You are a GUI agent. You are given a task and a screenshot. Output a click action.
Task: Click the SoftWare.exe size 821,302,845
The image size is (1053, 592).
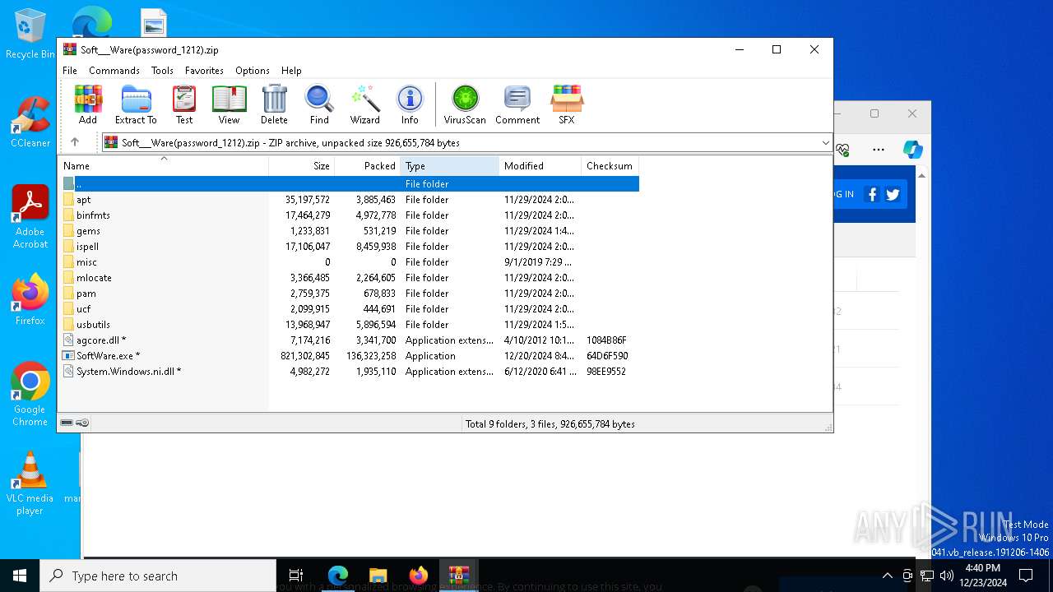(x=305, y=356)
